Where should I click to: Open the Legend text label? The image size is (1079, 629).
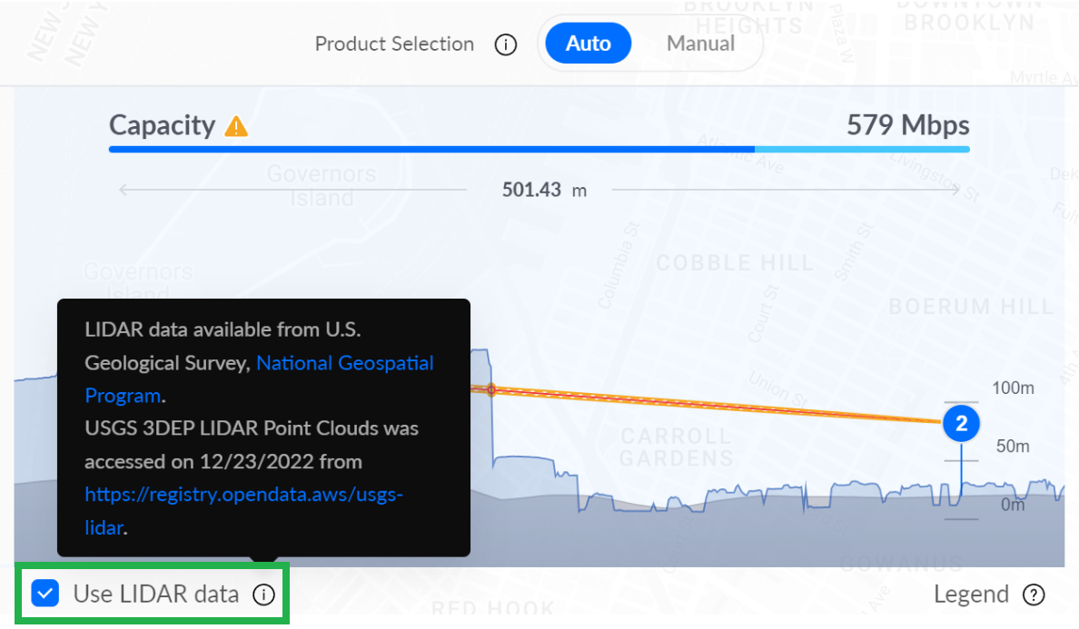(971, 595)
